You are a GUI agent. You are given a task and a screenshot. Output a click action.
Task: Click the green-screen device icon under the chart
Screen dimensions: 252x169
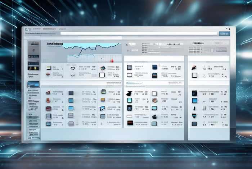tap(49, 68)
